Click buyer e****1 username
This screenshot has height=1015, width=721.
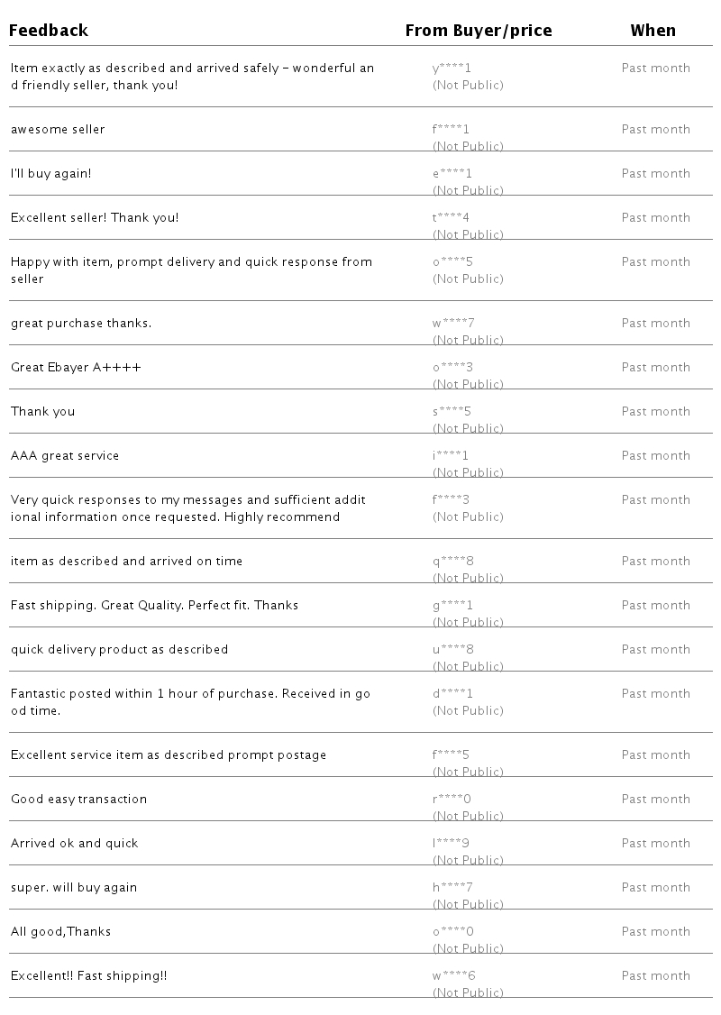tap(452, 174)
